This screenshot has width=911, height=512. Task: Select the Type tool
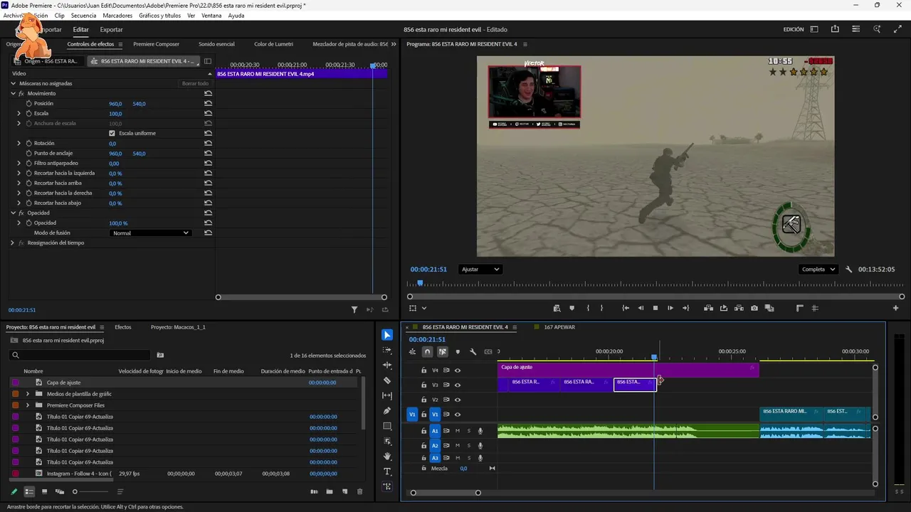point(387,471)
